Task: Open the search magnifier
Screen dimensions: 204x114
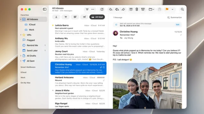Action: coord(182,9)
